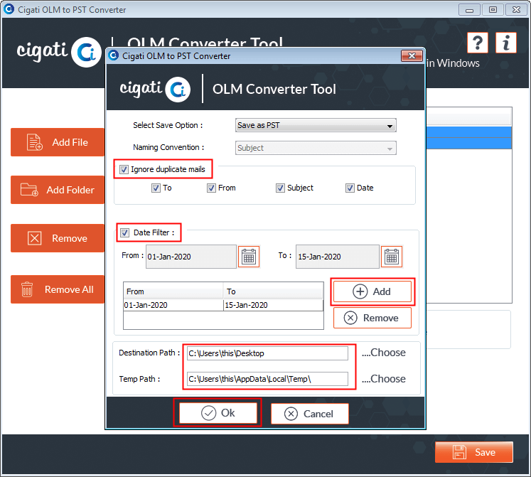Close the converter options dialog

(412, 56)
